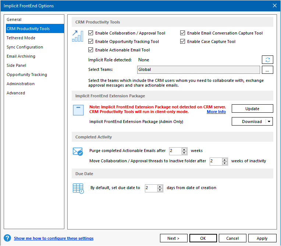281x246 pixels.
Task: Click the Select Teams Global field
Action: pyautogui.click(x=199, y=69)
